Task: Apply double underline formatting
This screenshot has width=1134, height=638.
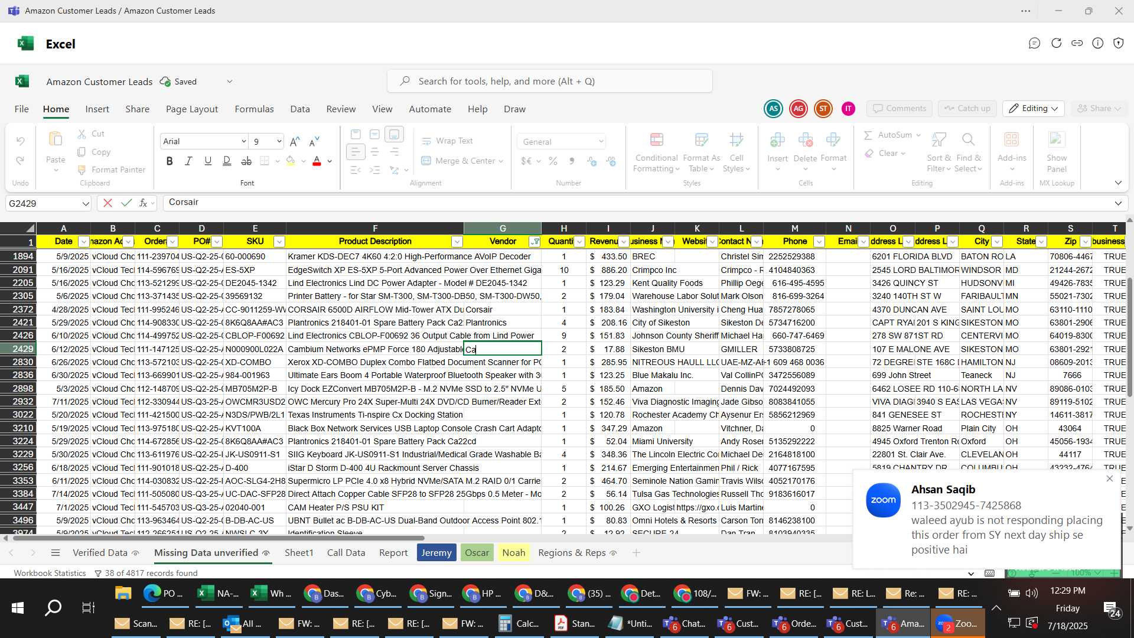Action: click(x=227, y=161)
